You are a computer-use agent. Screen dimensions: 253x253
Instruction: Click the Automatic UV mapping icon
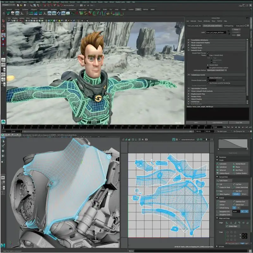tap(218, 164)
